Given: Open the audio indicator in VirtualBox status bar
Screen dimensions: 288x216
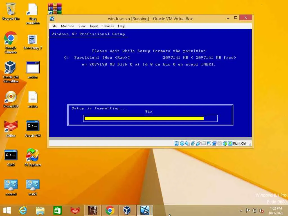Looking at the screenshot, I should 187,143.
